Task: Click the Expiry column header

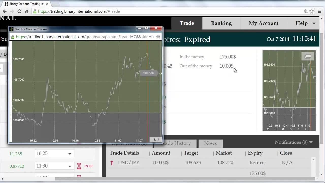Action: [255, 153]
